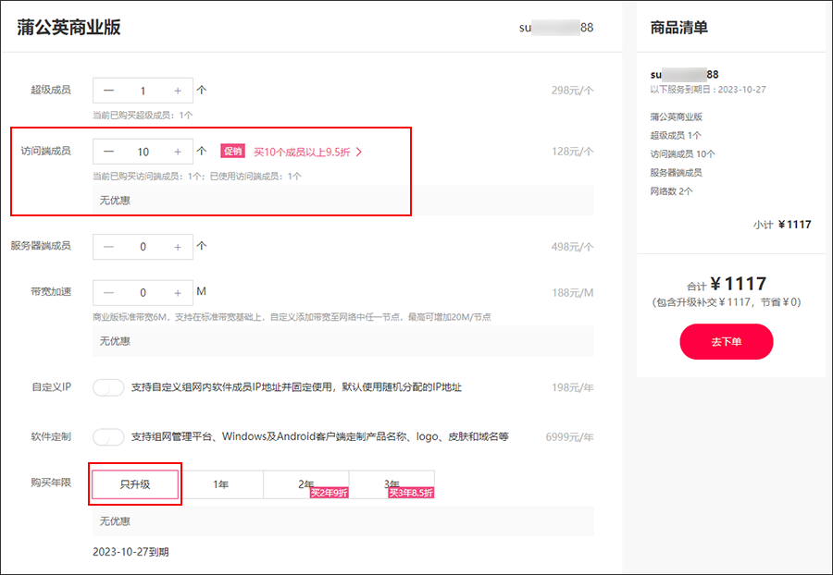Image resolution: width=833 pixels, height=575 pixels.
Task: Click 当前已购买超级成员：1个 note
Action: pos(143,116)
